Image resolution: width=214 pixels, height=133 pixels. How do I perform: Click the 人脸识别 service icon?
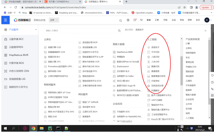(149, 57)
